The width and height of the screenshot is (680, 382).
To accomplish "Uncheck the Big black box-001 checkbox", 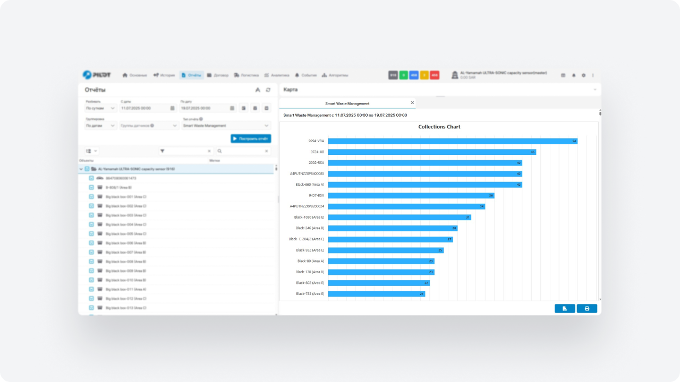I will tap(91, 197).
